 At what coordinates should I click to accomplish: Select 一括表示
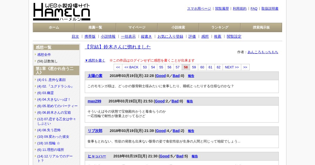click(x=128, y=37)
